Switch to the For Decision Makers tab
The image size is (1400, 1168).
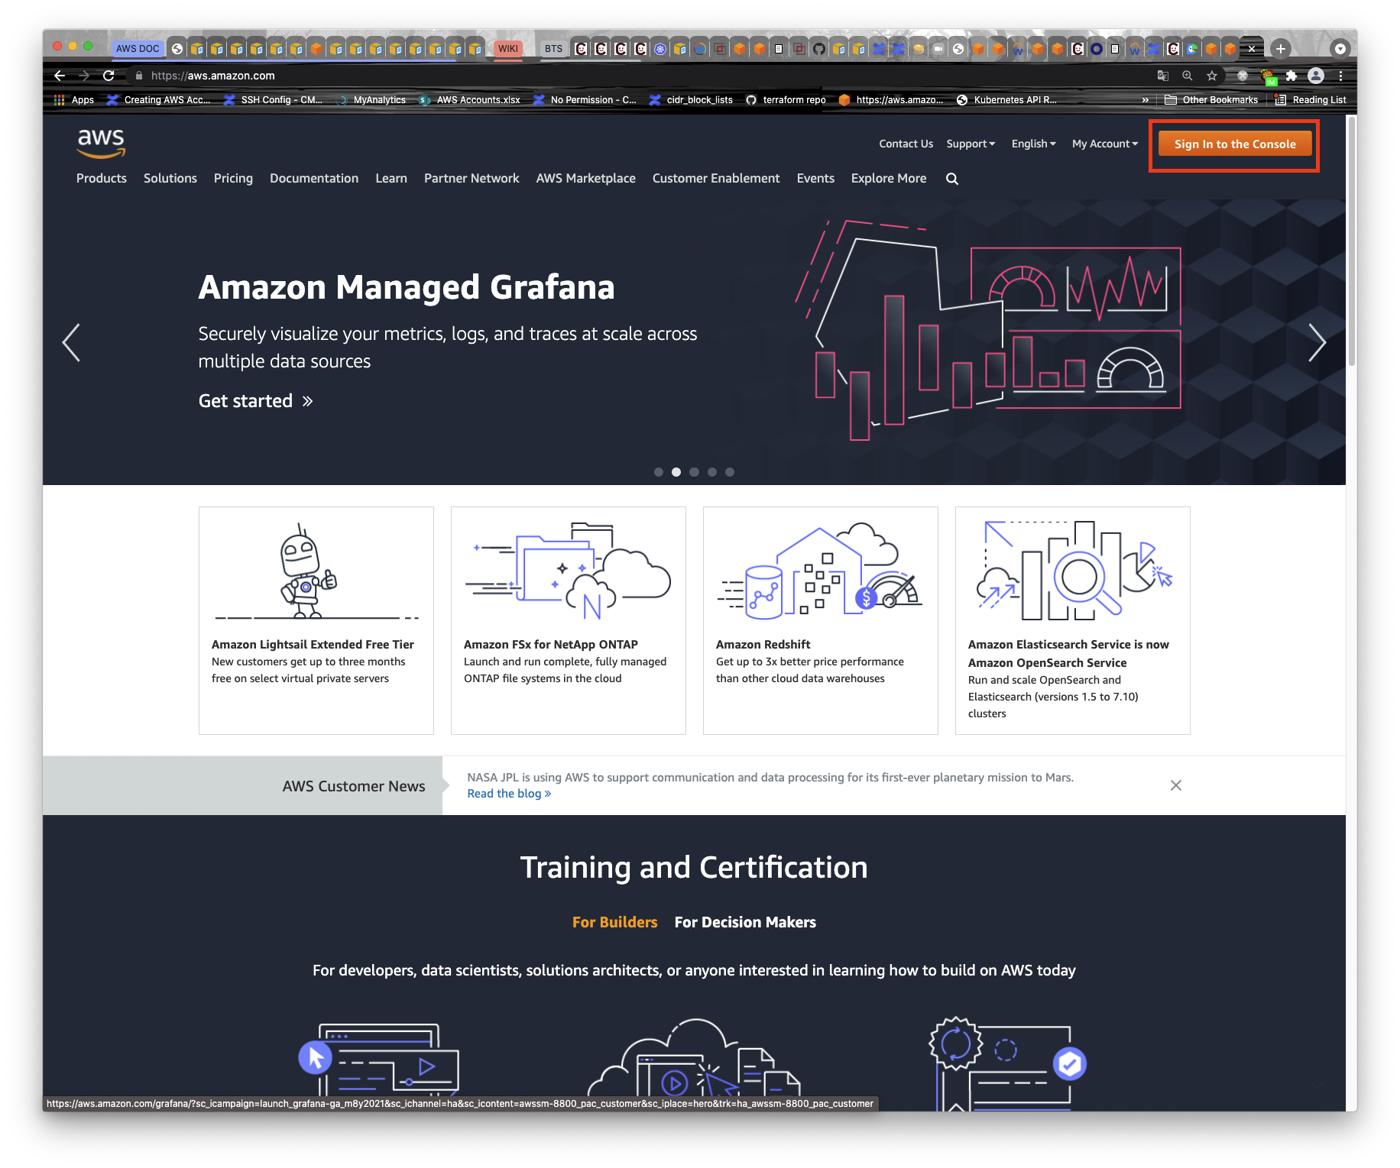[745, 922]
